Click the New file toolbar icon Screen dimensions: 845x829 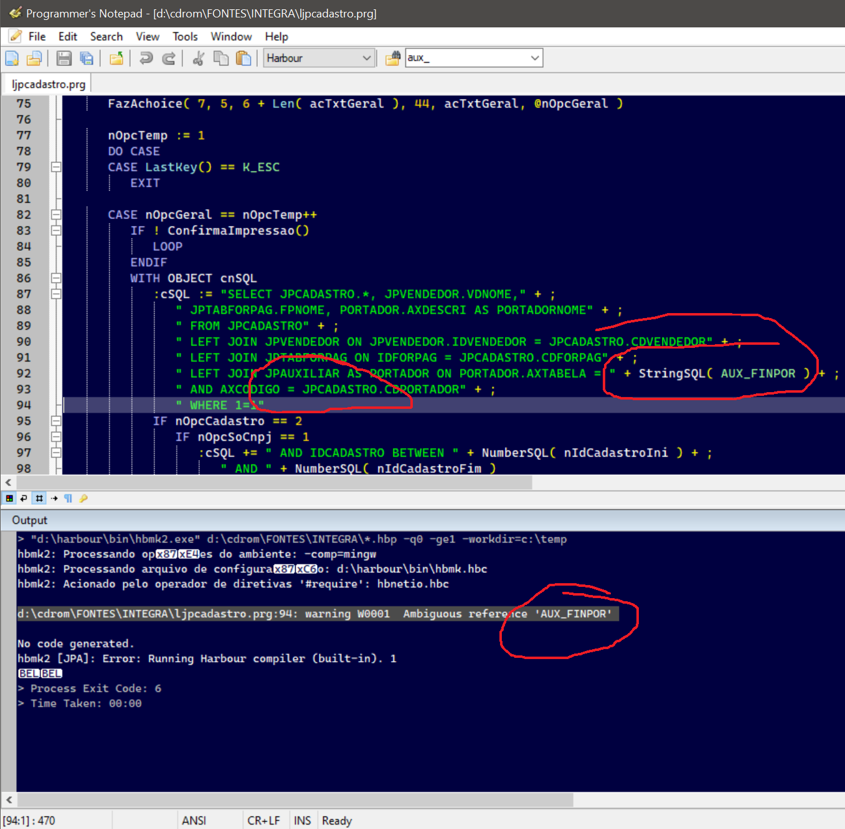pos(12,59)
